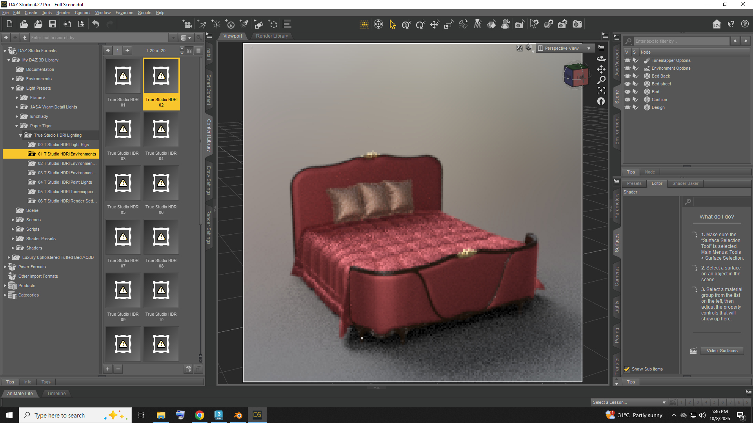
Task: Toggle visibility eye for Cushion
Action: [x=627, y=99]
